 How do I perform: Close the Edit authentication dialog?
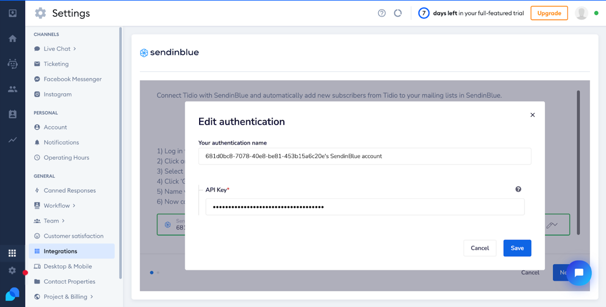[532, 115]
